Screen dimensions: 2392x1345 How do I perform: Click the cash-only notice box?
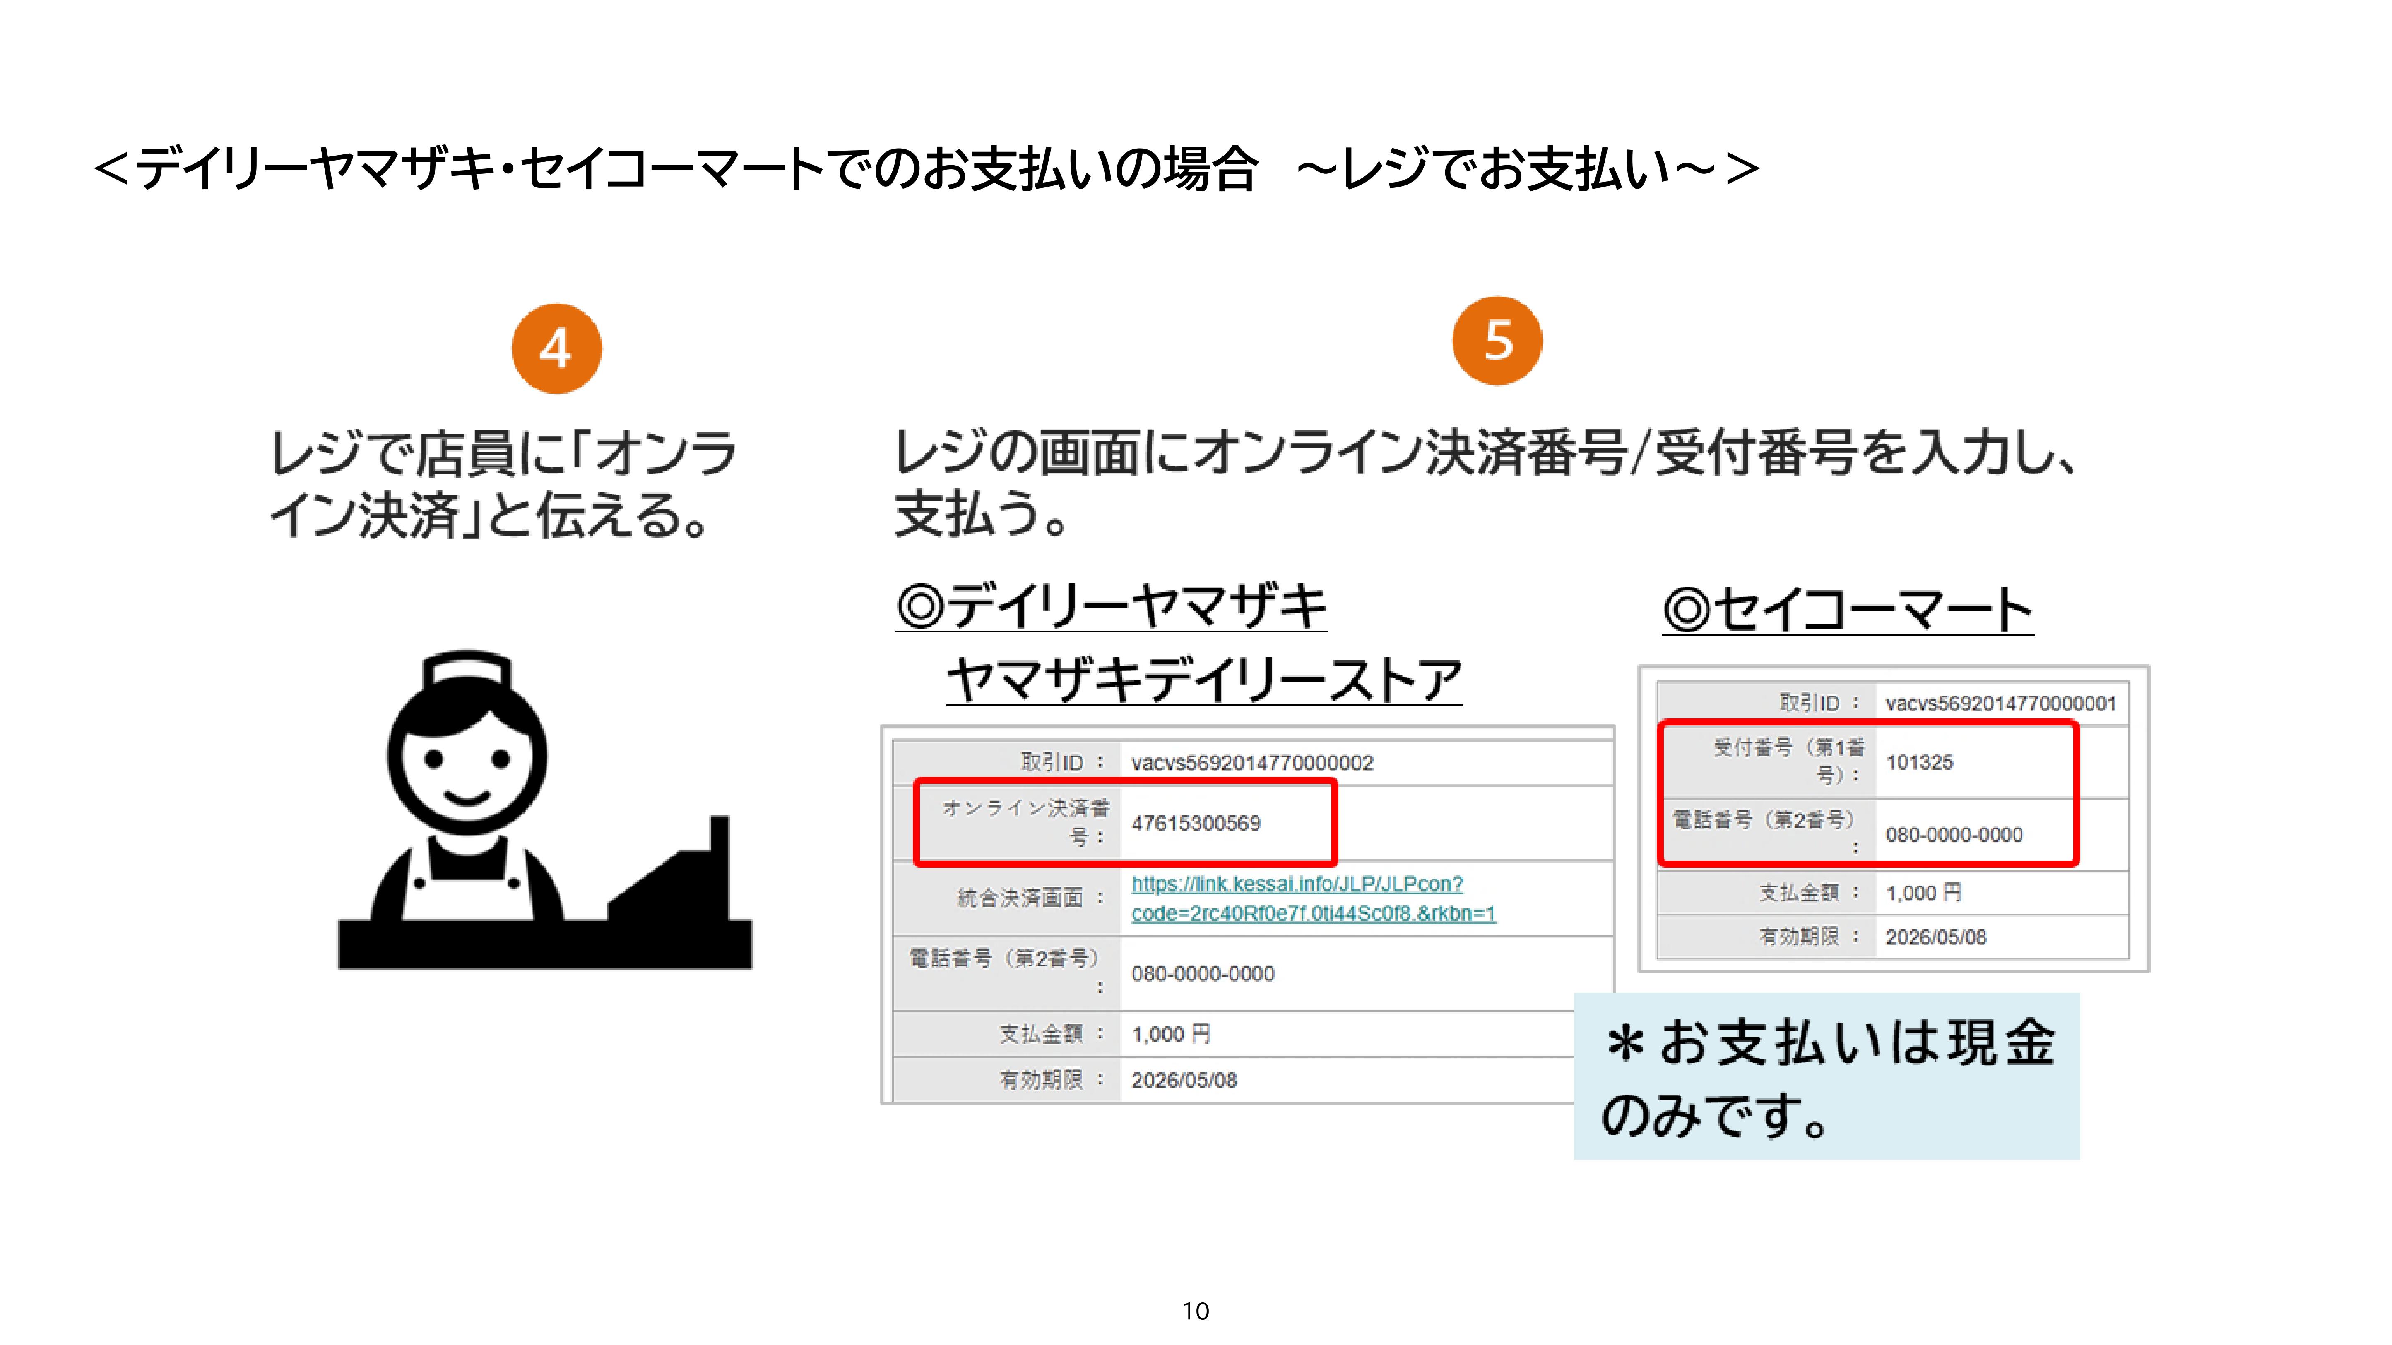[1826, 1076]
